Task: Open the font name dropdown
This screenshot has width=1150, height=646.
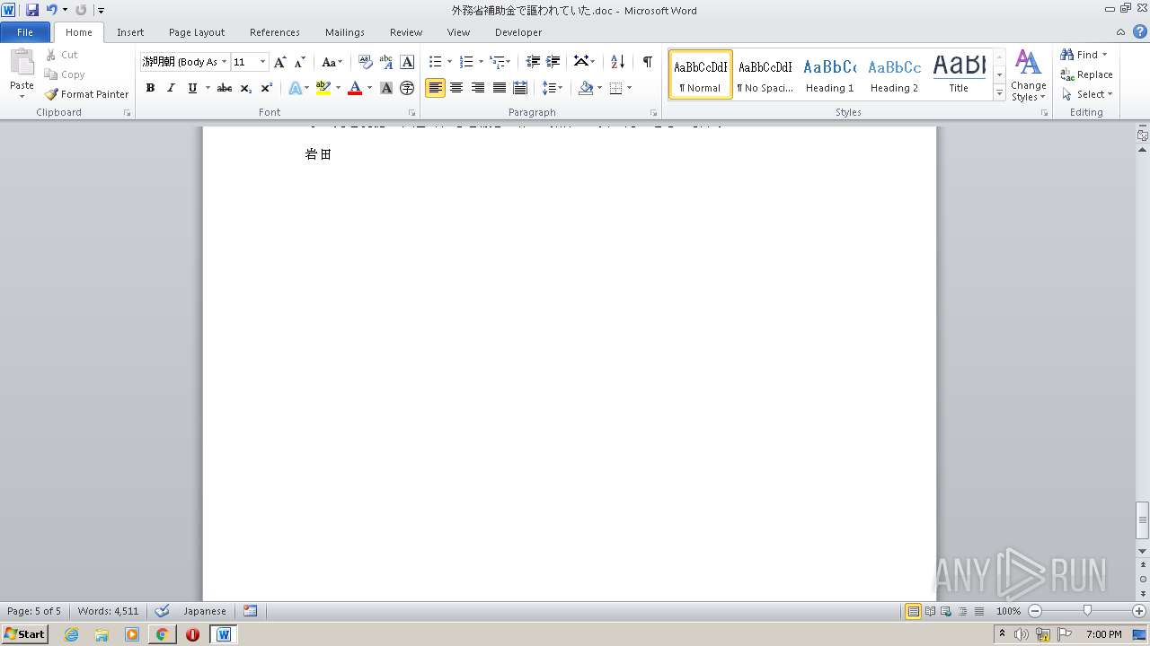Action: pos(224,62)
